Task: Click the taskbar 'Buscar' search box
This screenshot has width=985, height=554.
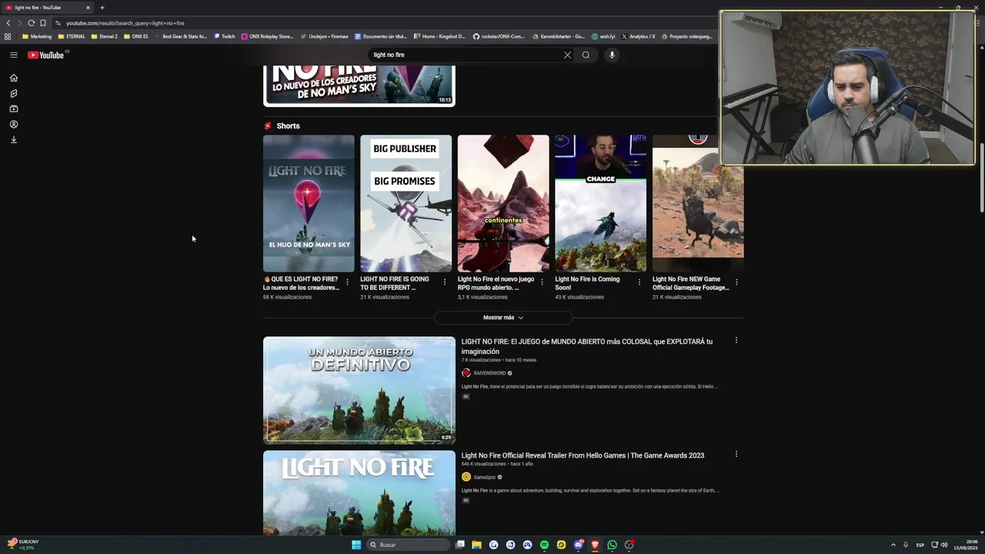Action: pyautogui.click(x=408, y=545)
